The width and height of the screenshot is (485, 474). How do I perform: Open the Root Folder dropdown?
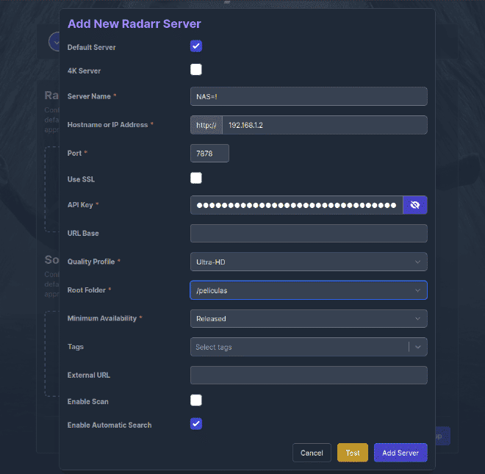coord(309,290)
